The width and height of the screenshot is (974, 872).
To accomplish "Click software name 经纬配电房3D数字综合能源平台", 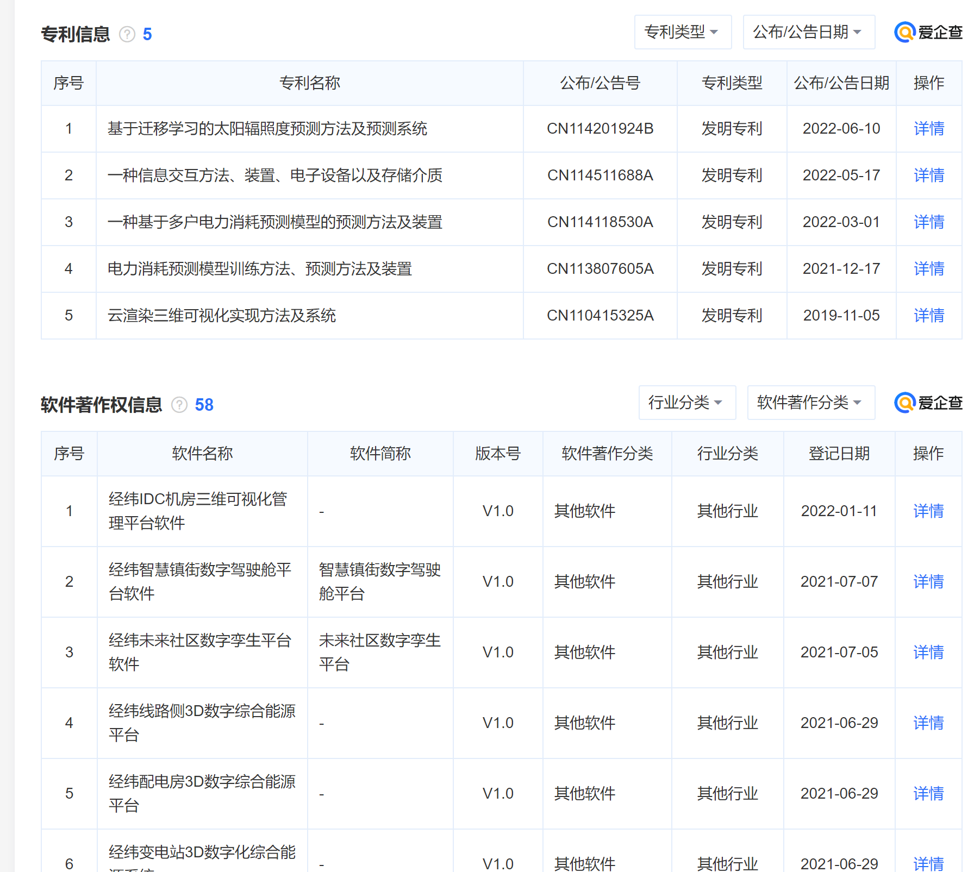I will tap(202, 794).
